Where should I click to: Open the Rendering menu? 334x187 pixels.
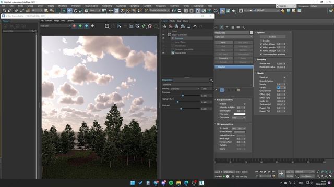coord(107,6)
